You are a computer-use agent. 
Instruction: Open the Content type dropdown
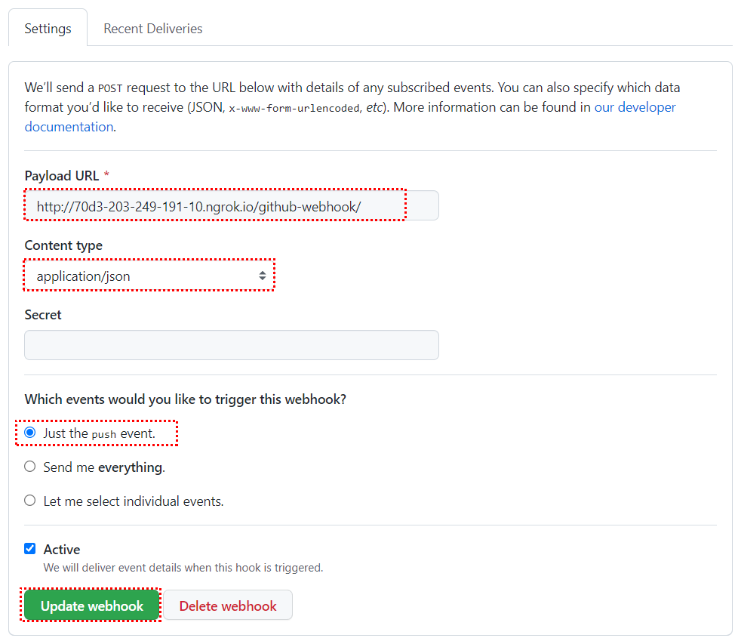pyautogui.click(x=149, y=276)
